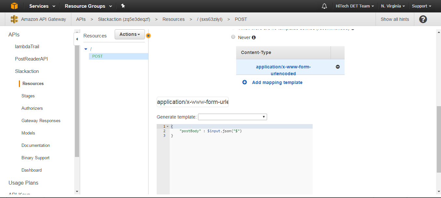Image resolution: width=441 pixels, height=198 pixels.
Task: Remove the application/x-www-form-urlencoded mapping template
Action: 337,67
